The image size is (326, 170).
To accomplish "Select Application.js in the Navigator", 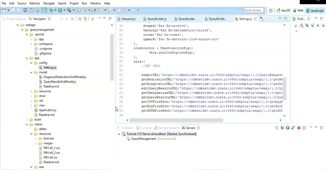I will click(x=45, y=110).
